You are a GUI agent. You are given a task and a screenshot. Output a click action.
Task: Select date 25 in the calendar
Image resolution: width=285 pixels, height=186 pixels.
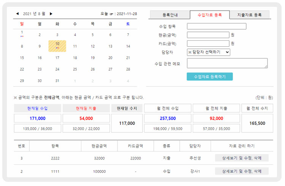click(75, 69)
